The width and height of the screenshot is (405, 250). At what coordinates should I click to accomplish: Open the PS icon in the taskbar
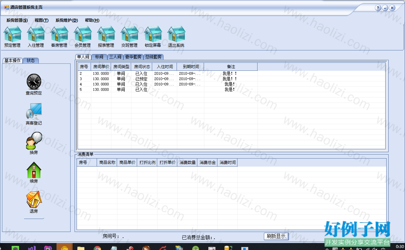pos(48,248)
